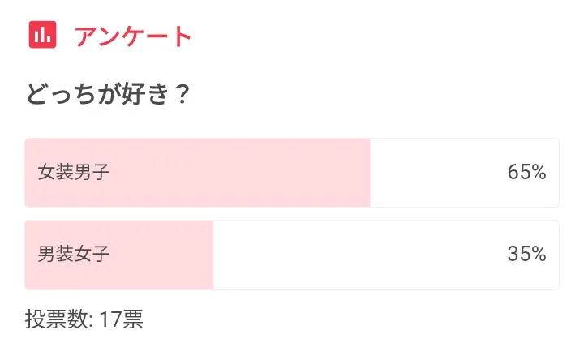Screen dimensions: 584x343
Task: Click the 35% result percentage
Action: click(x=526, y=255)
